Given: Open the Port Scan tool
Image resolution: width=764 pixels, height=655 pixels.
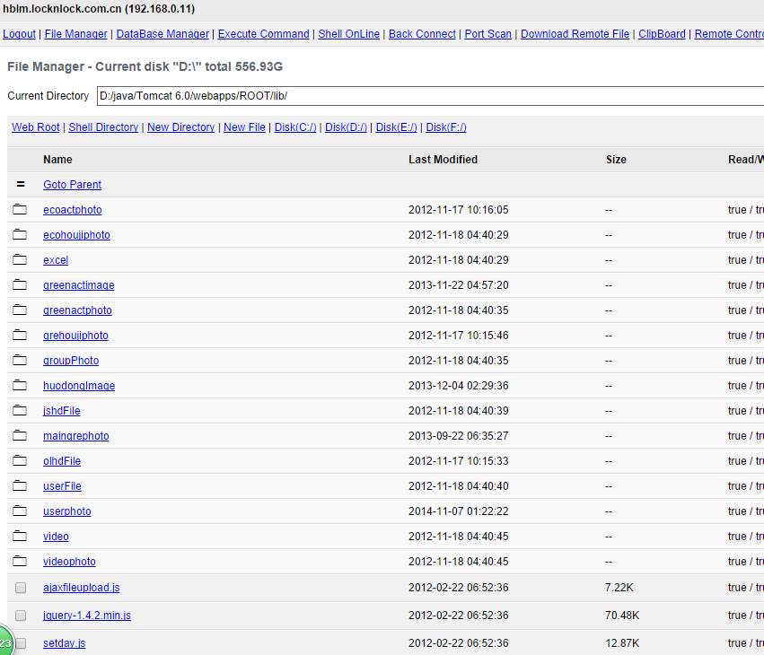Looking at the screenshot, I should 488,34.
